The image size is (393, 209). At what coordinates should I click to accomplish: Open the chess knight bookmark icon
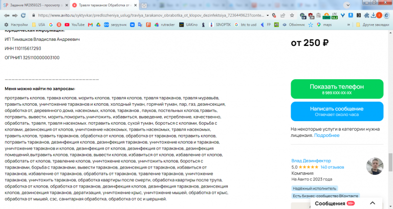pos(203,25)
